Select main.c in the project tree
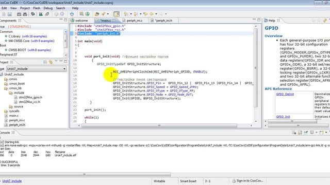330x185 pixels. (14, 116)
